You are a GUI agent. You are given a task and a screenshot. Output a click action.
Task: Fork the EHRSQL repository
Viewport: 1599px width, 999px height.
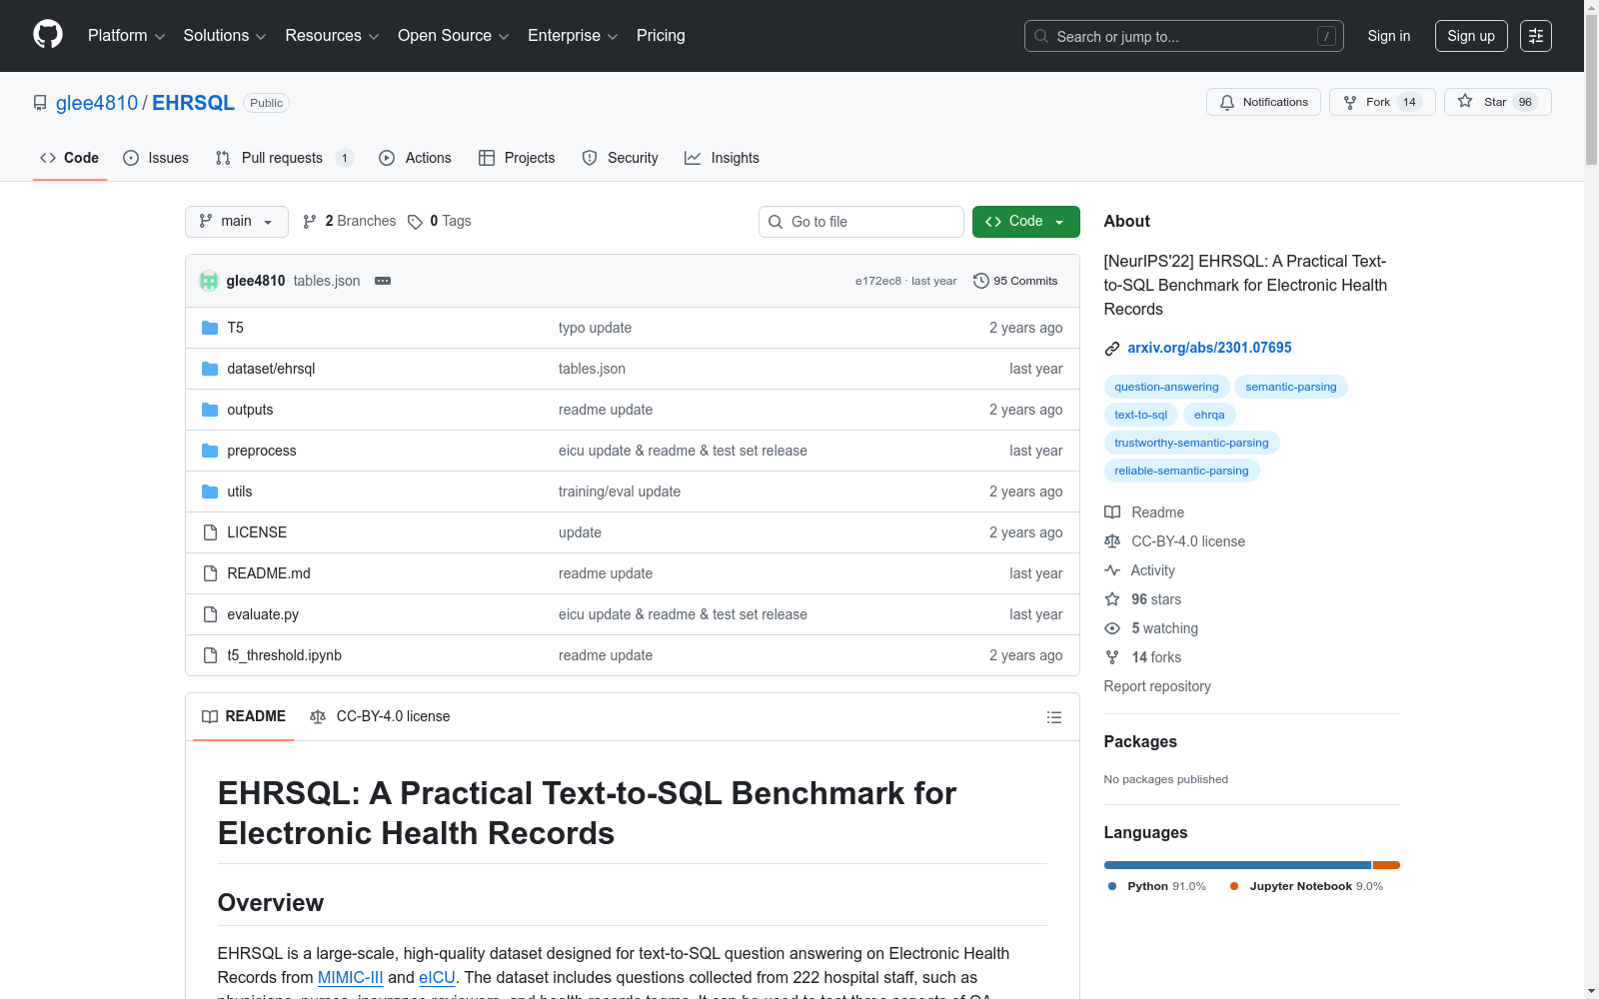click(1382, 102)
